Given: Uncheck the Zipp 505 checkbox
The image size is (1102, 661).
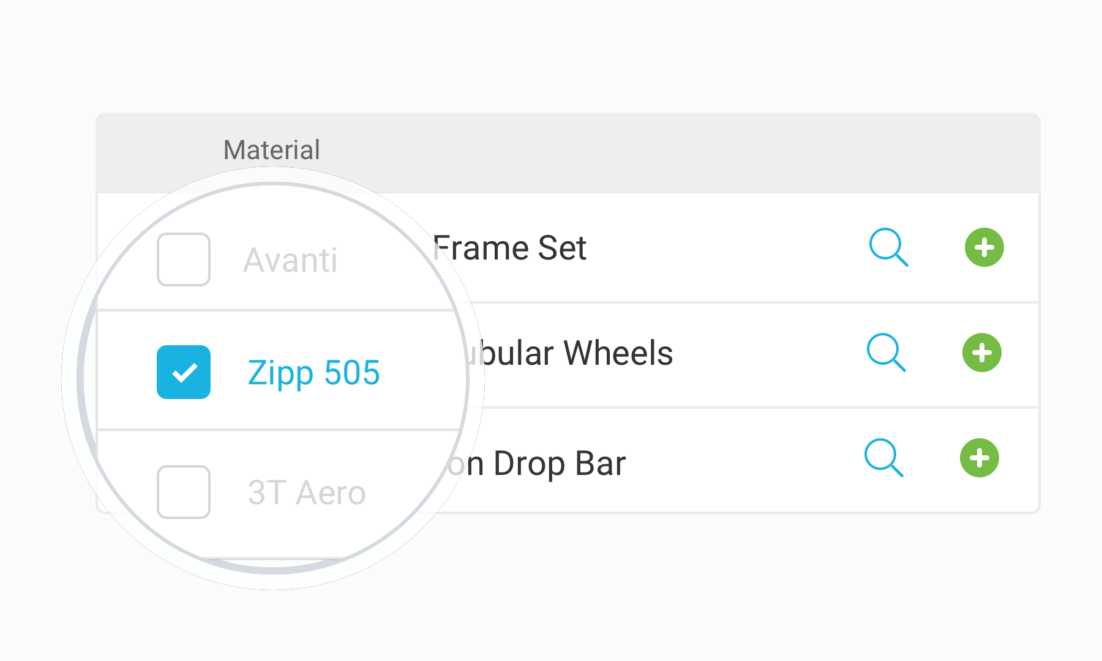Looking at the screenshot, I should pyautogui.click(x=184, y=372).
